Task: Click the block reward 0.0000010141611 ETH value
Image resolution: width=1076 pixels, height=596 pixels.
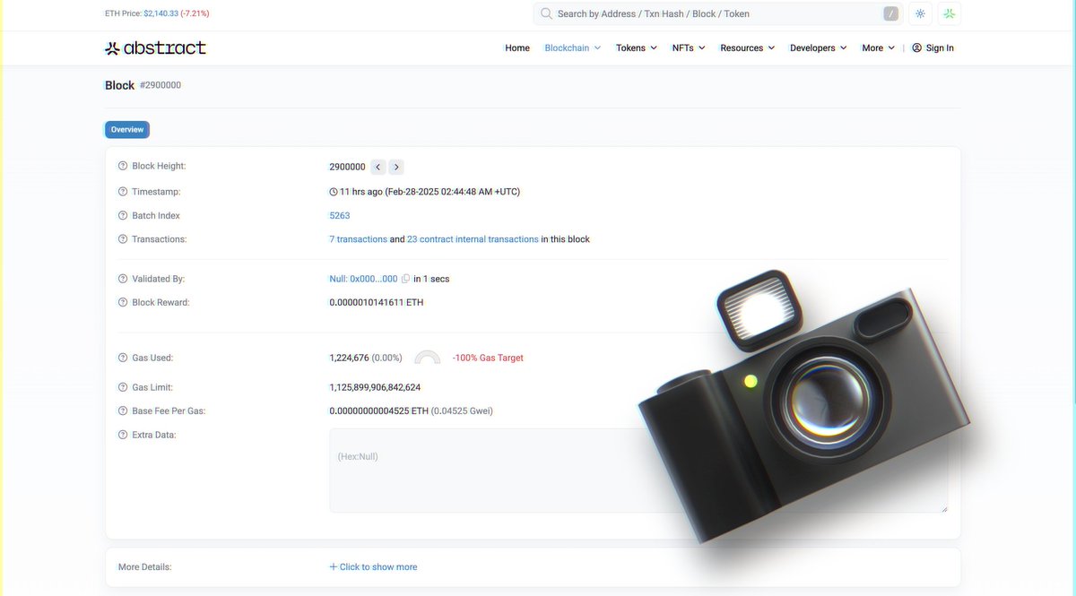Action: coord(377,303)
